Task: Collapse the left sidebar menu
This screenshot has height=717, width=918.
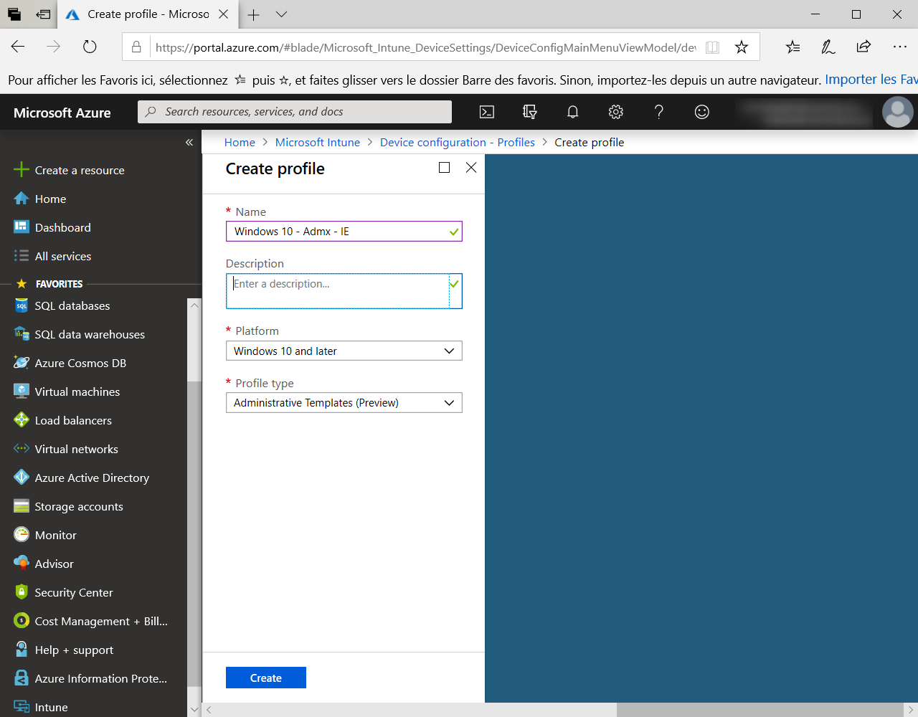Action: [189, 143]
